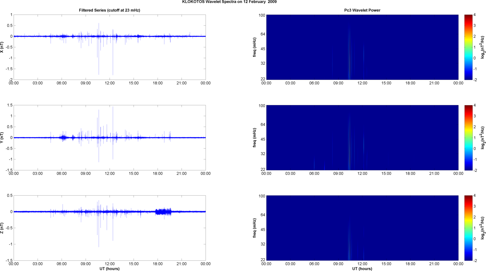
Task: Click the 12:00 tick label below X series
Action: tap(110, 83)
